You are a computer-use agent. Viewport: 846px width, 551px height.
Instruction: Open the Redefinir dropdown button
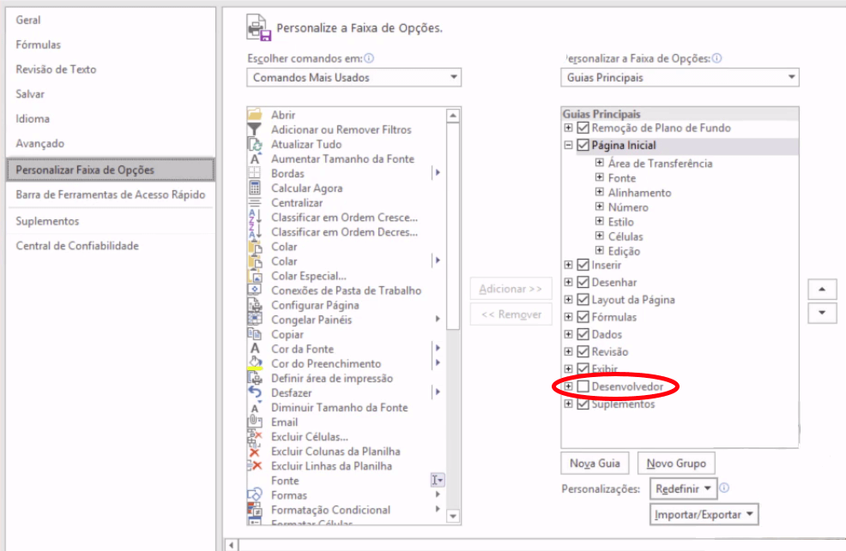(683, 488)
